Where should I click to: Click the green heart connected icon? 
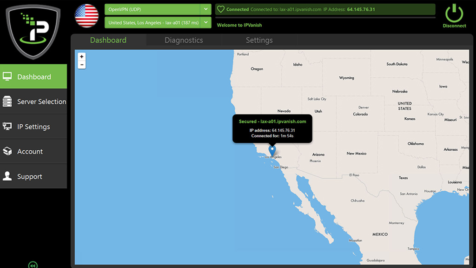221,9
